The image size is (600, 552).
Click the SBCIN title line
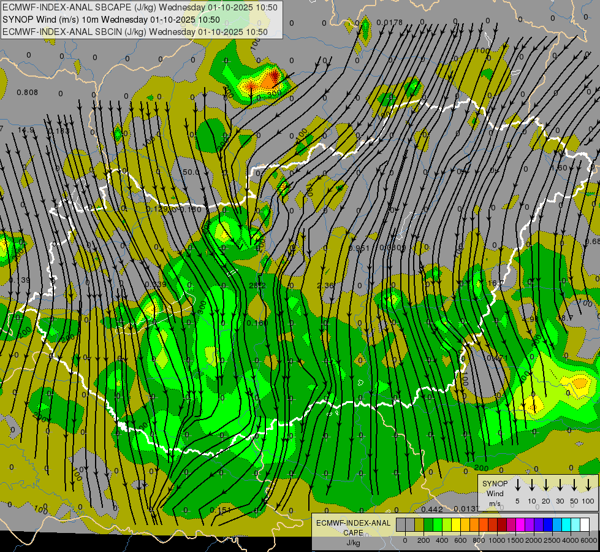(135, 32)
